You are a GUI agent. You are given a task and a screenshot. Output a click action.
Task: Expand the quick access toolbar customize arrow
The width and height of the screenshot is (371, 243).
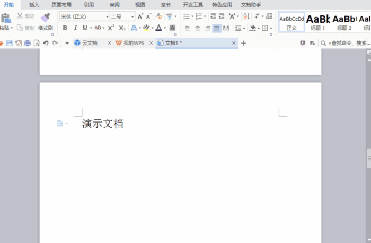(x=67, y=43)
